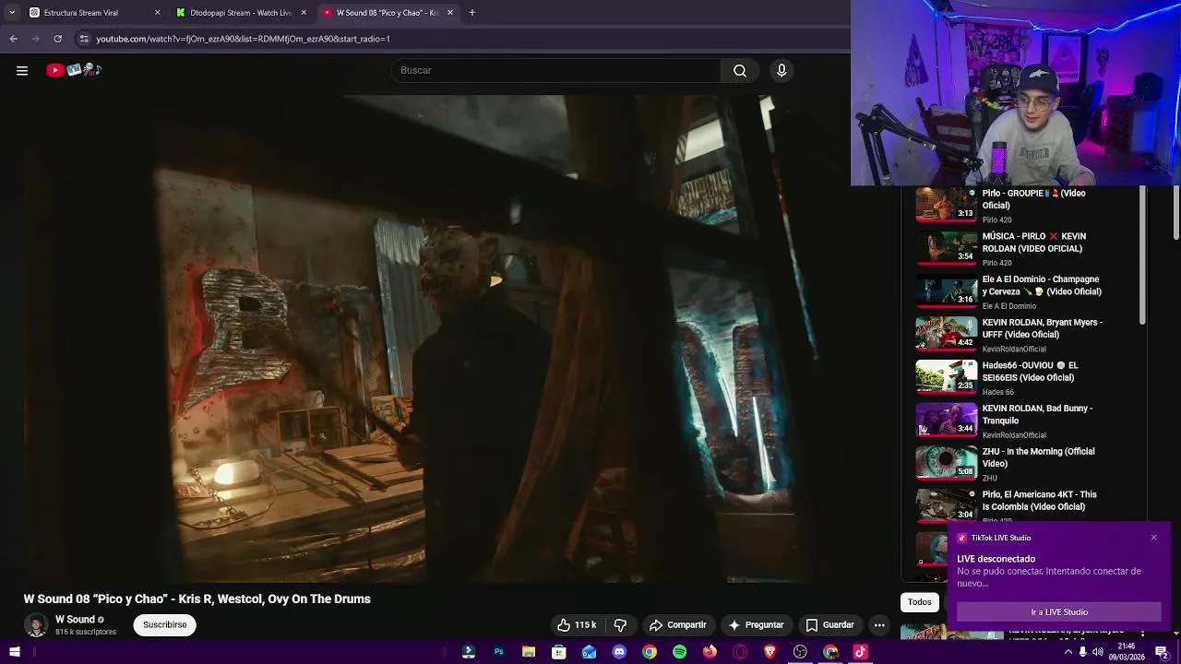1181x664 pixels.
Task: Open File Explorer from the taskbar
Action: 529,652
